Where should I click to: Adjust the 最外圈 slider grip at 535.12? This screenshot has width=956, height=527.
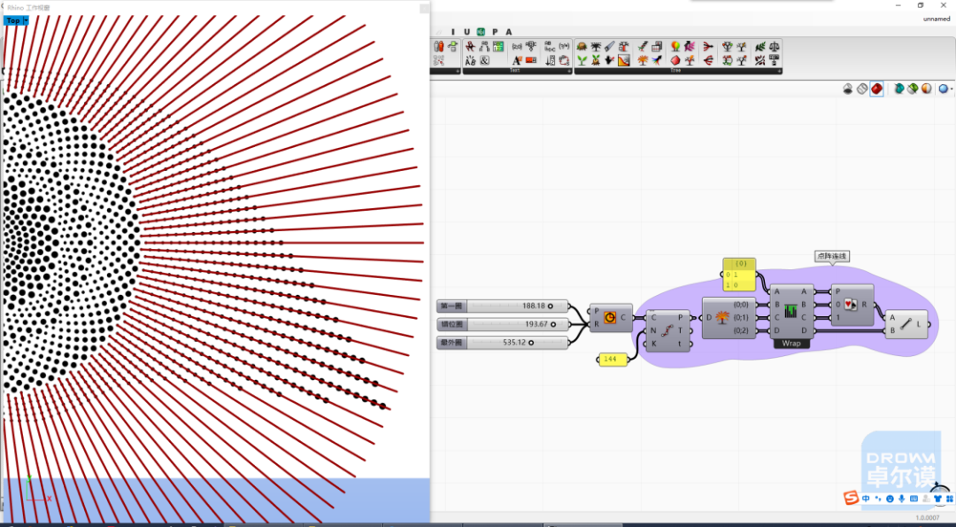click(x=531, y=343)
